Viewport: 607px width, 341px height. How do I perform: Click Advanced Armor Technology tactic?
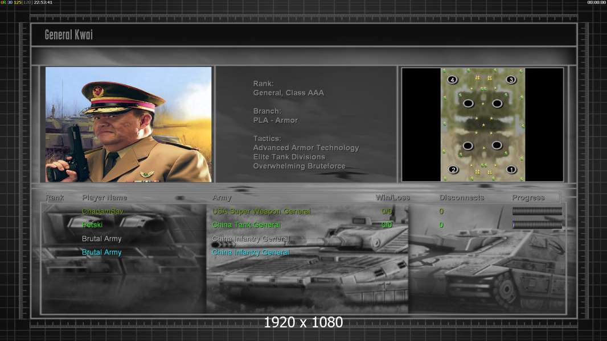pyautogui.click(x=306, y=148)
